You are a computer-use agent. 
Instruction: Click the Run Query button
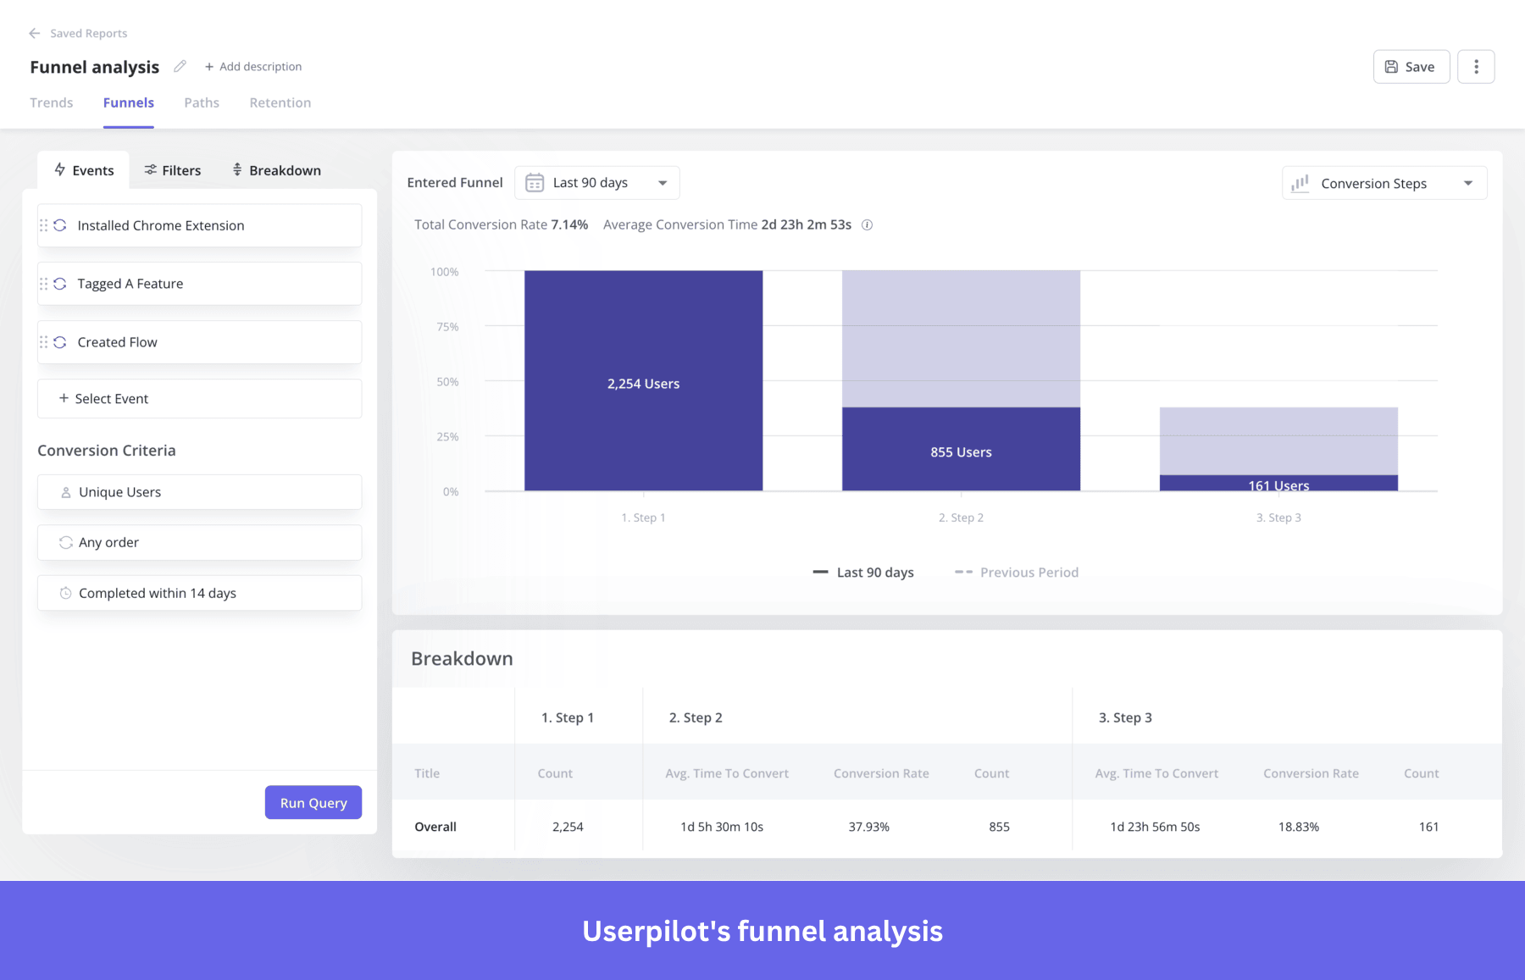(x=313, y=802)
